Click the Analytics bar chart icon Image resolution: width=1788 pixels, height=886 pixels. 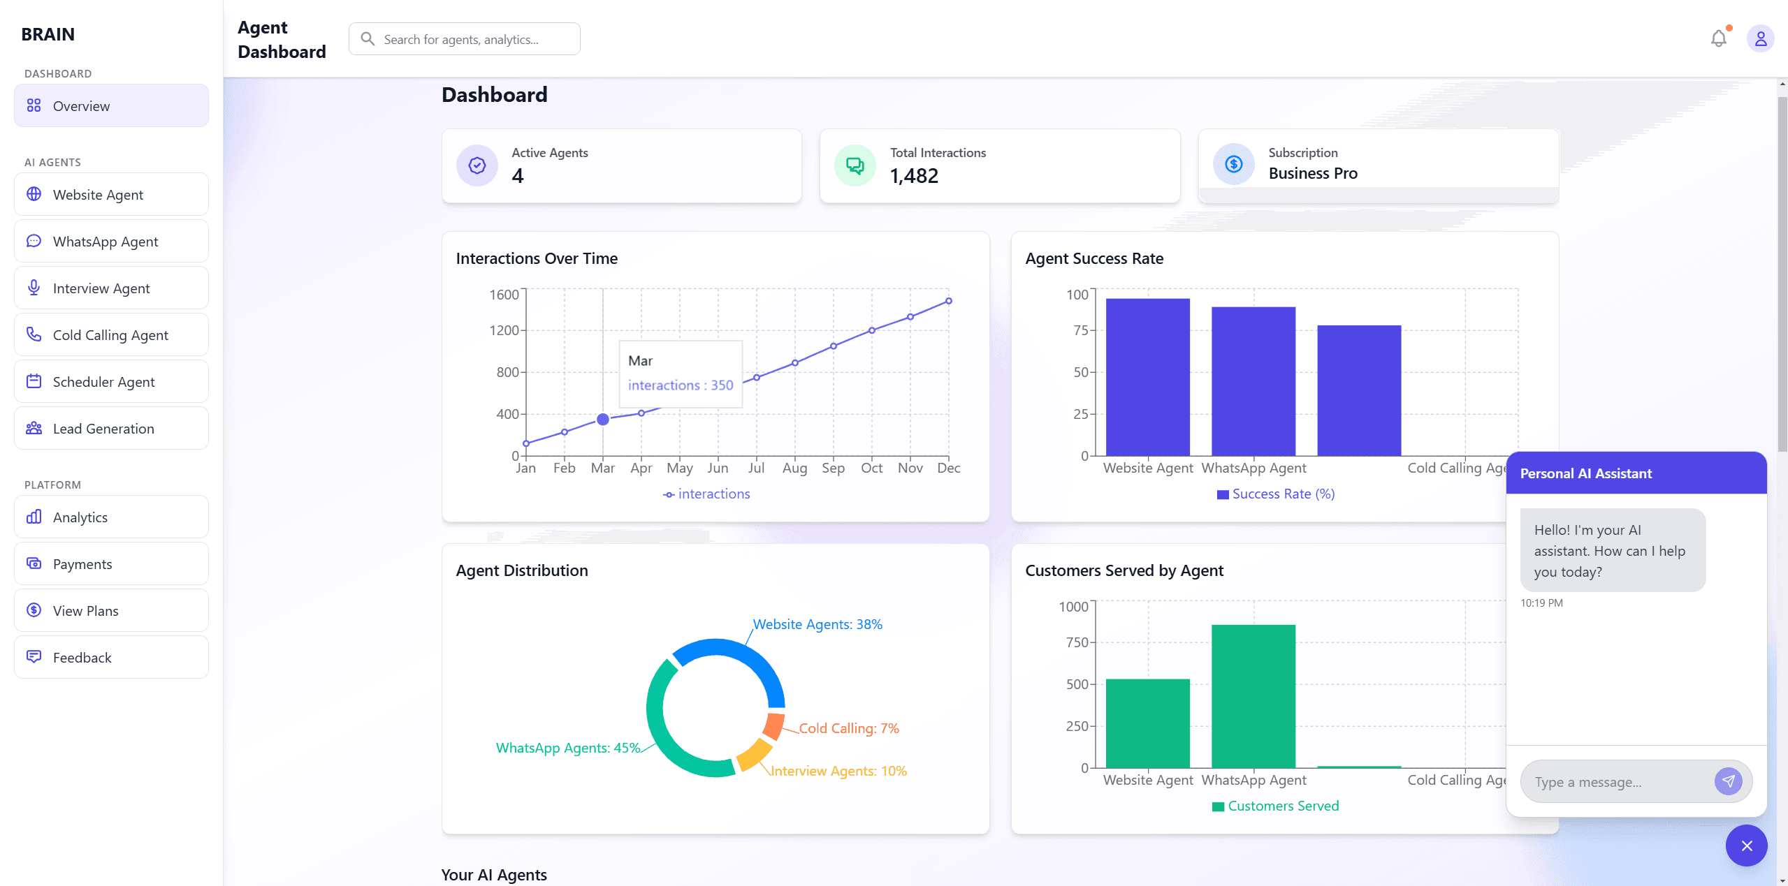pos(34,517)
